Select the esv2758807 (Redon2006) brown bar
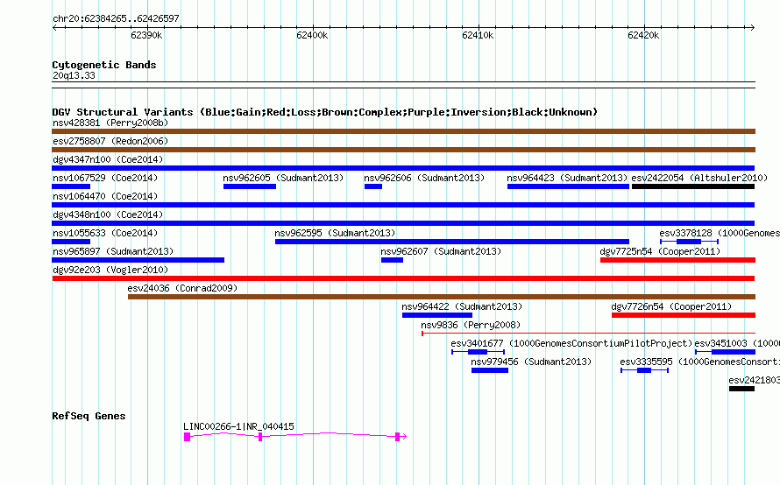 403,150
